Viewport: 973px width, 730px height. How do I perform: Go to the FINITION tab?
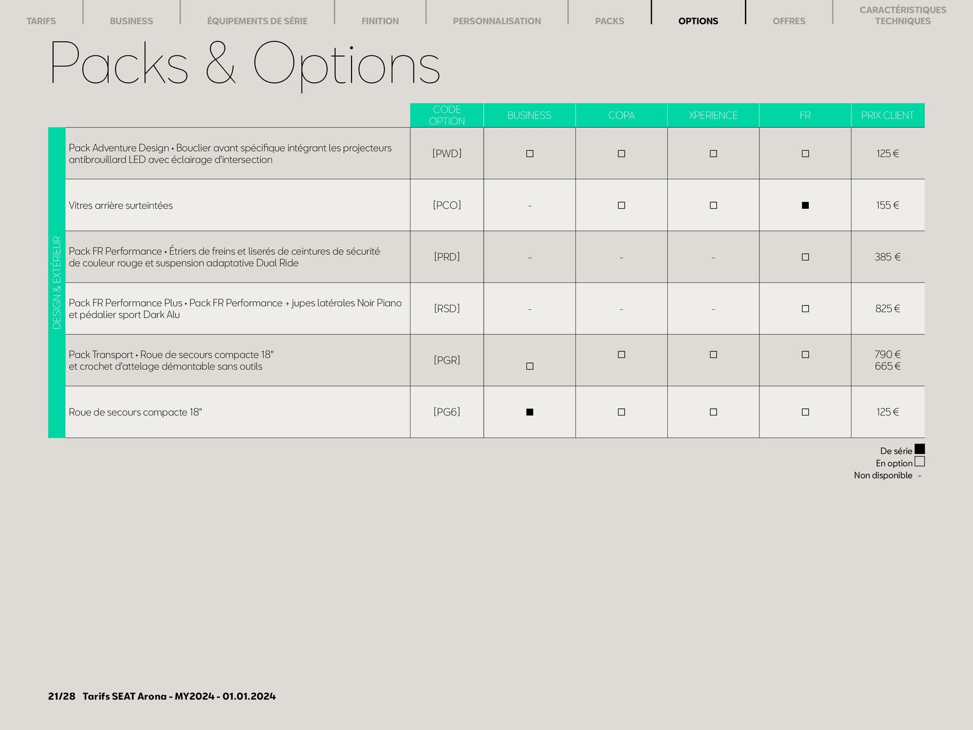[x=380, y=21]
